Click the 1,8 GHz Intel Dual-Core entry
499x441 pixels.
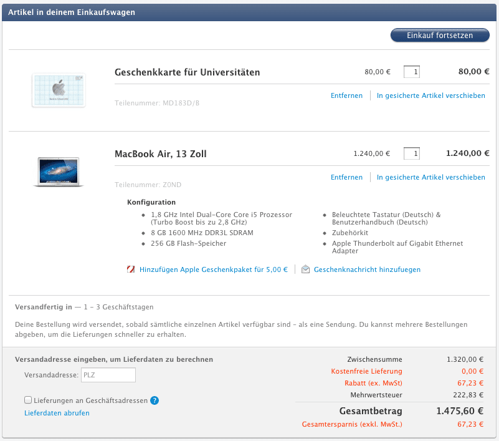[x=222, y=218]
